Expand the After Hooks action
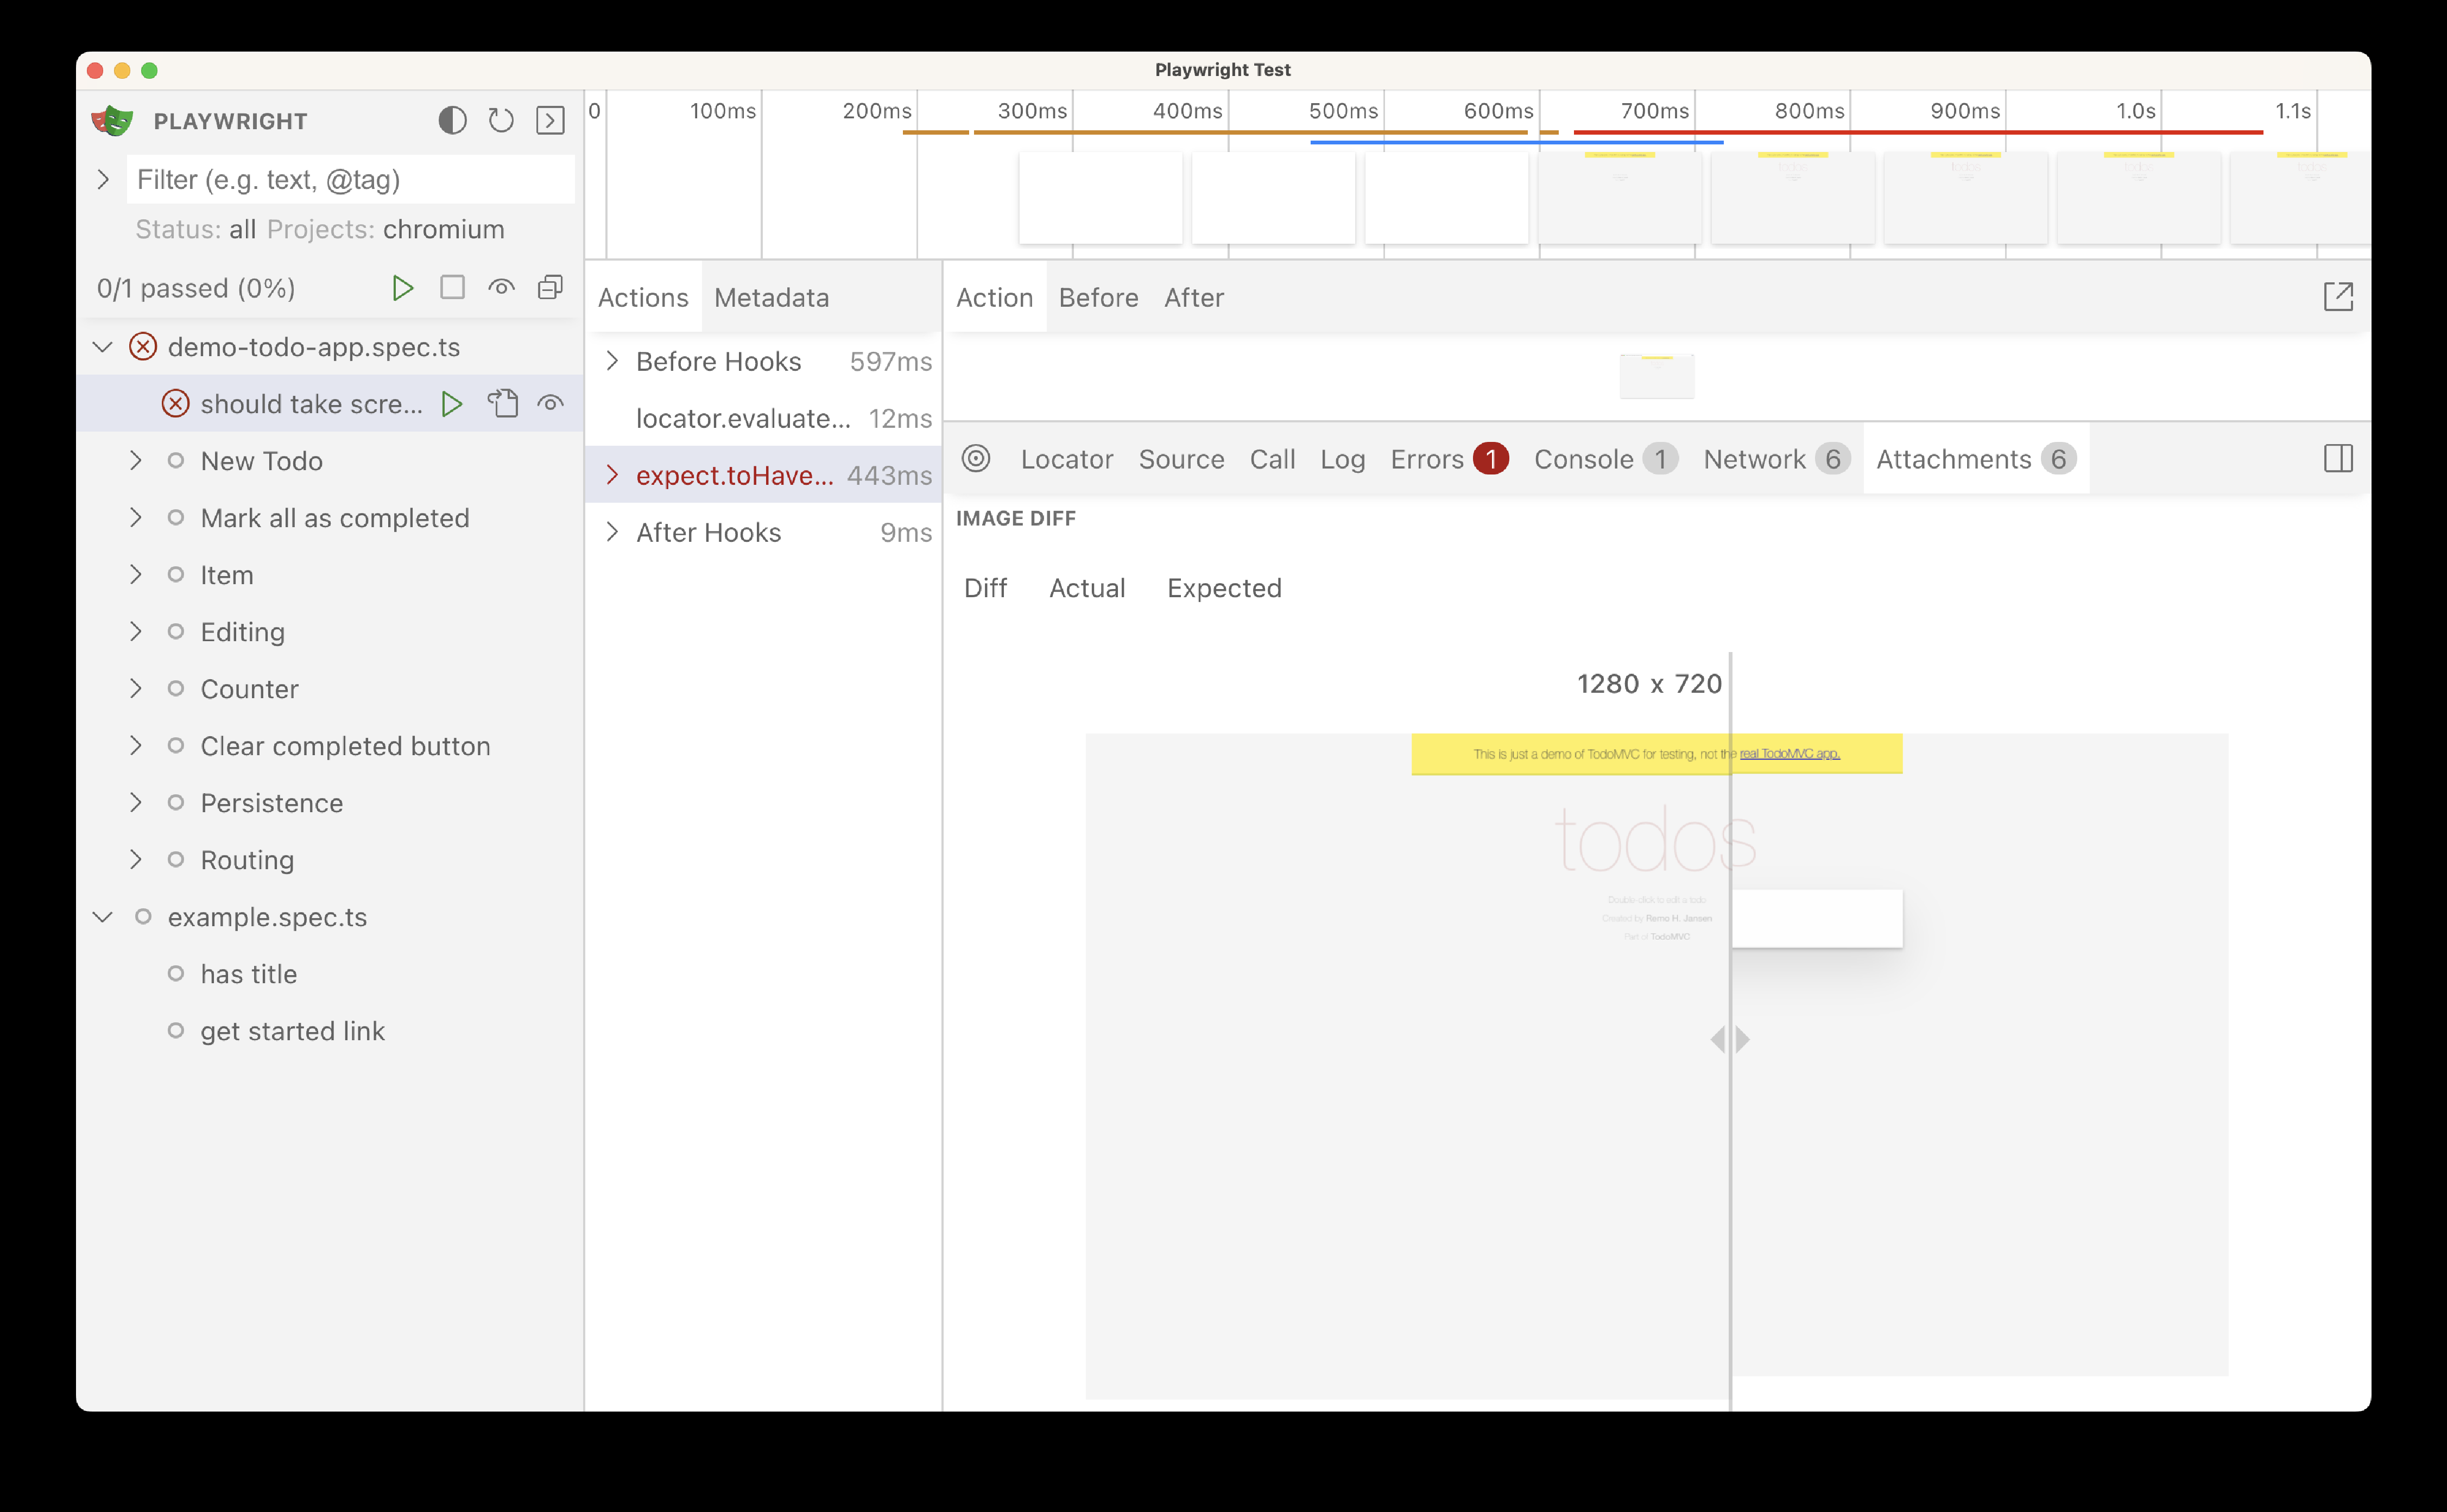This screenshot has width=2447, height=1512. coord(613,532)
